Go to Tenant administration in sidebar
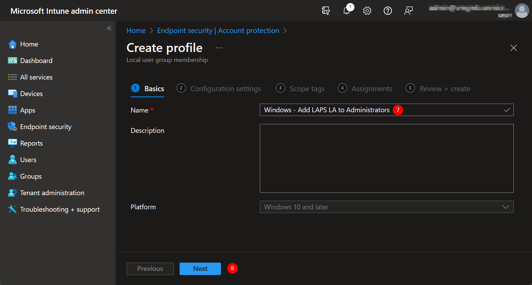 coord(52,193)
